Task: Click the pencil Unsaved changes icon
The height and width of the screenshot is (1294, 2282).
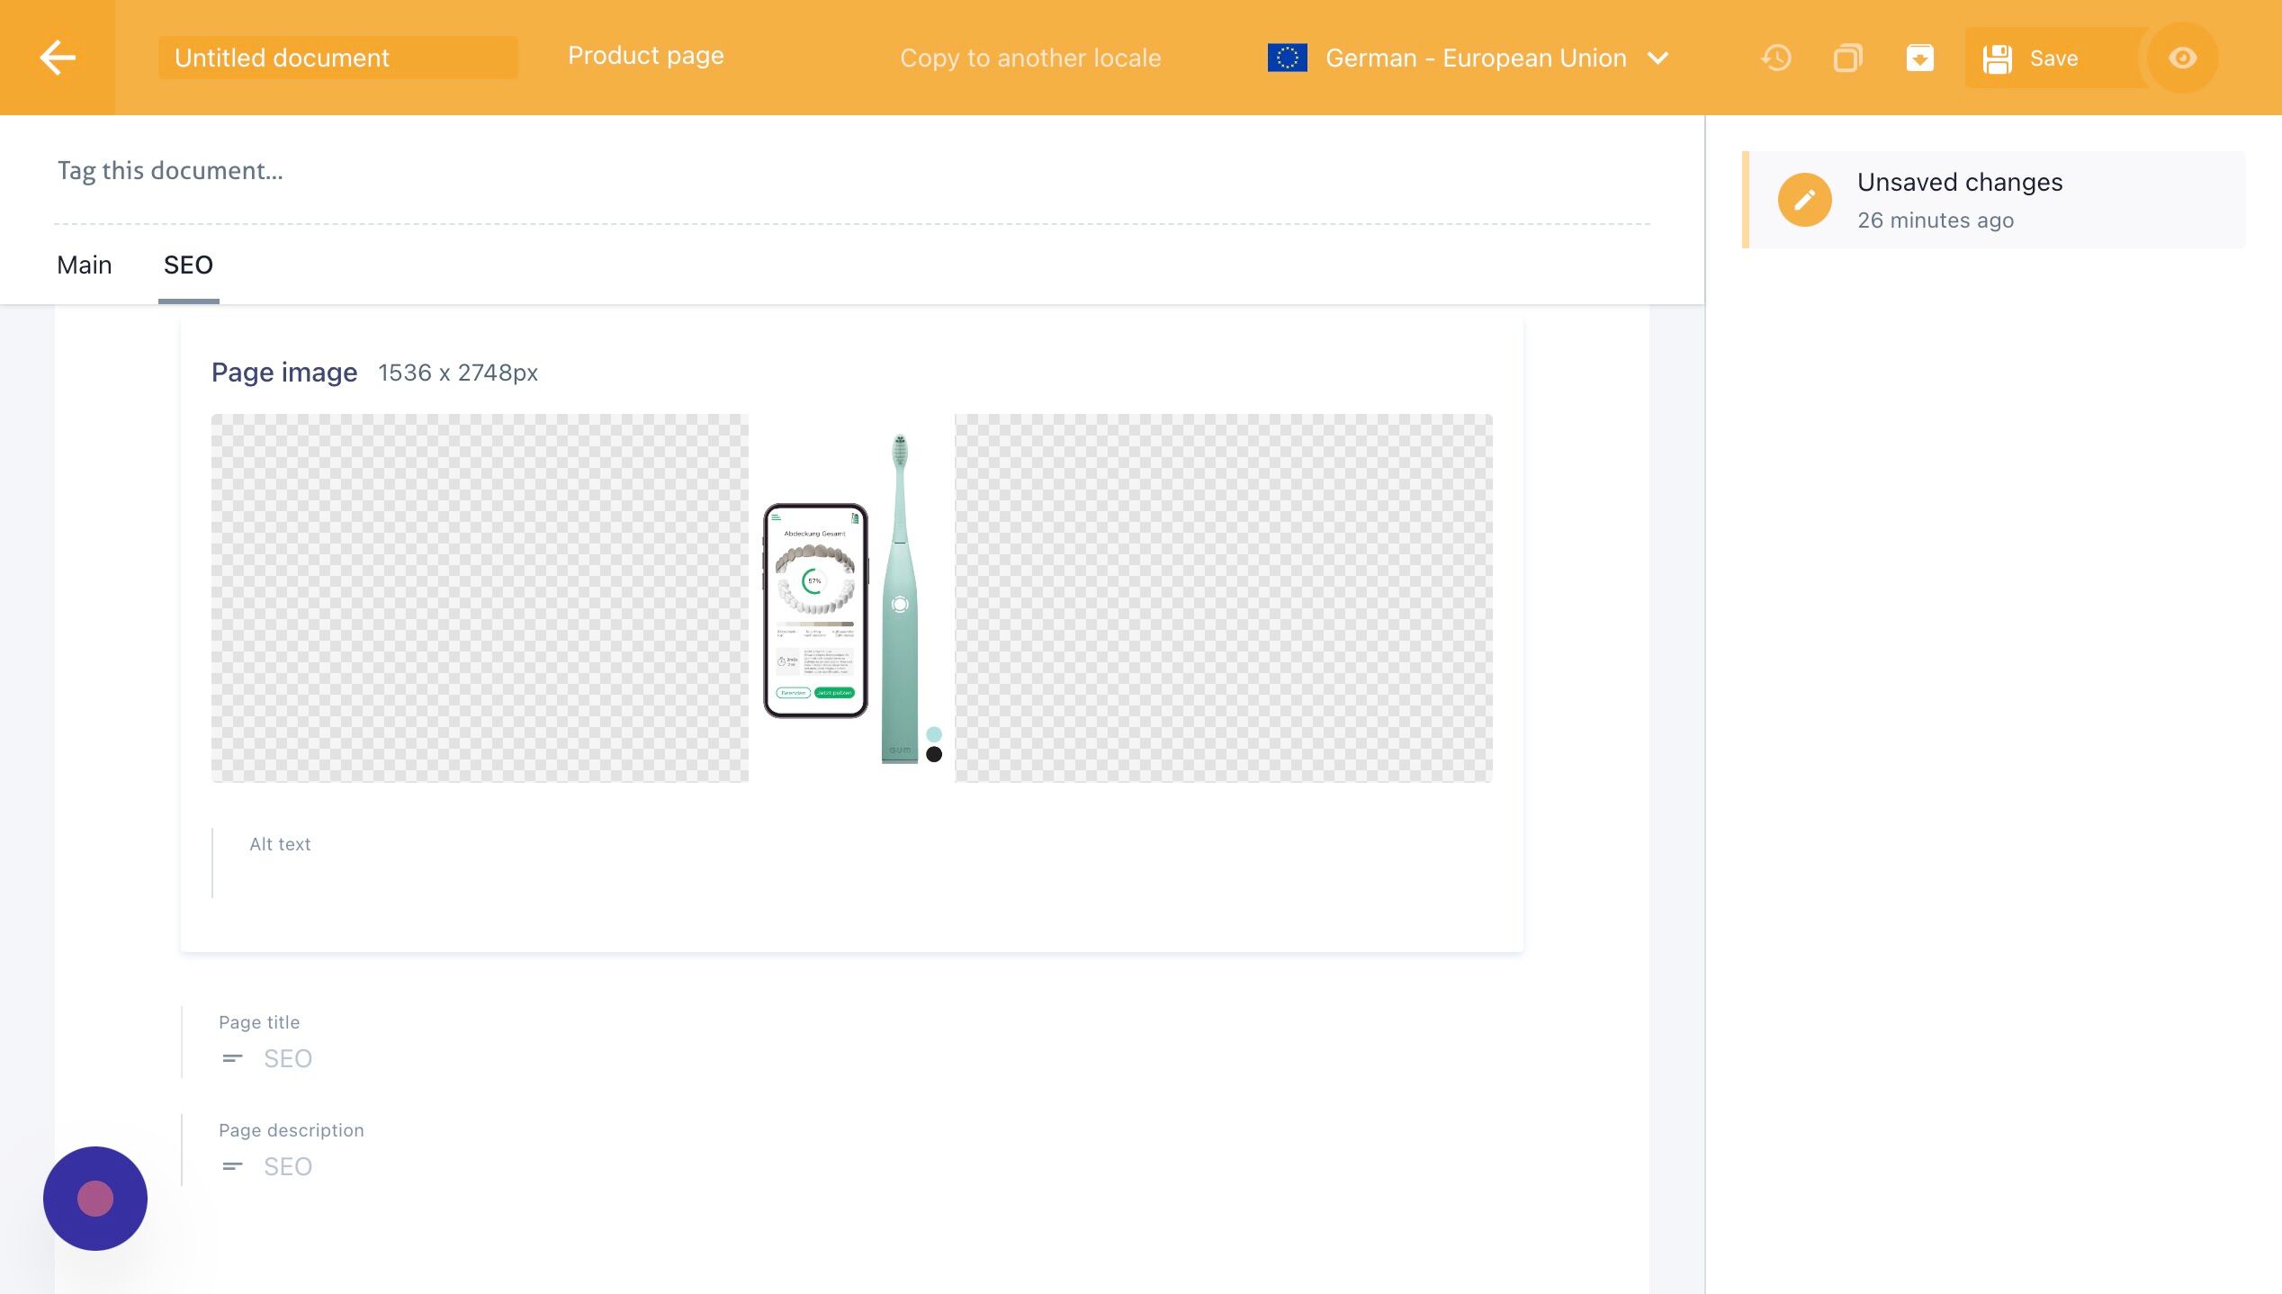Action: click(x=1804, y=200)
